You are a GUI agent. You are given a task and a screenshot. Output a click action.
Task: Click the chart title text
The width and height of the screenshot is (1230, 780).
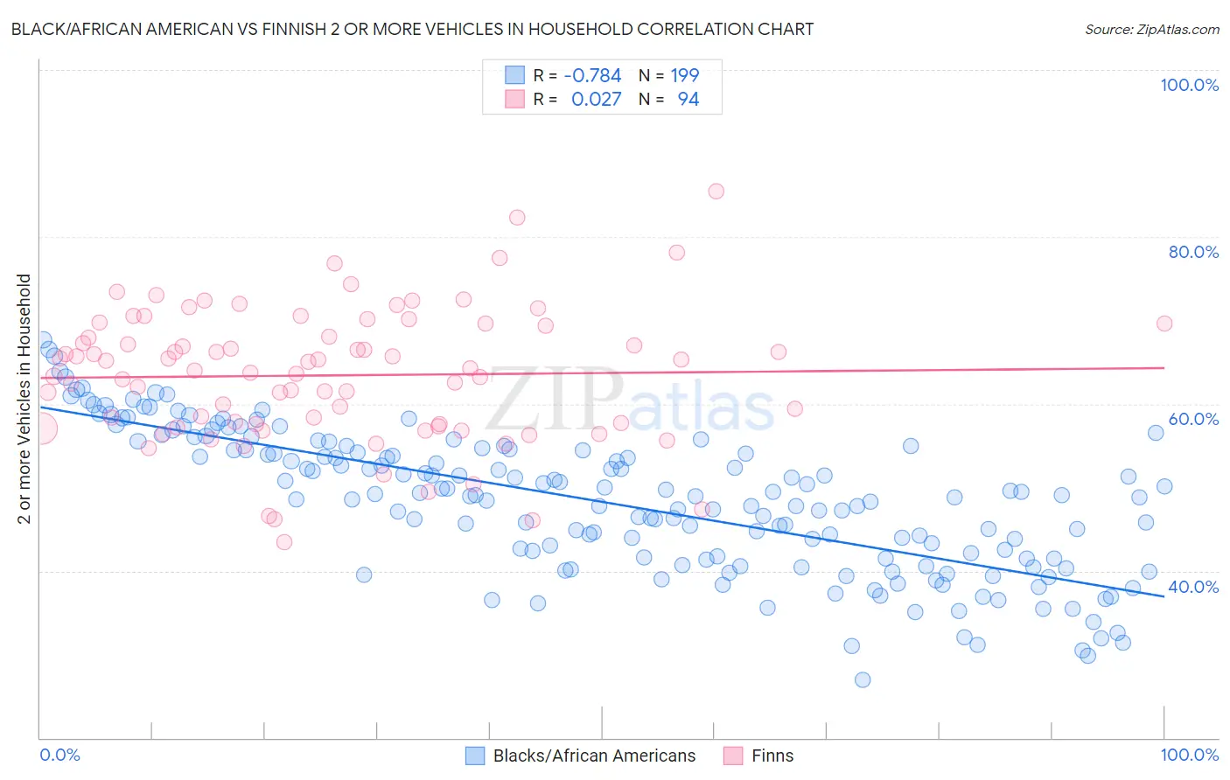tap(412, 29)
